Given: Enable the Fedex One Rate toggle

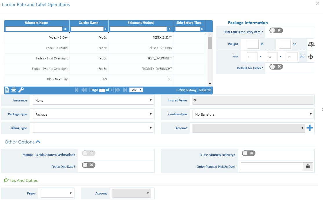Looking at the screenshot, I should [88, 165].
